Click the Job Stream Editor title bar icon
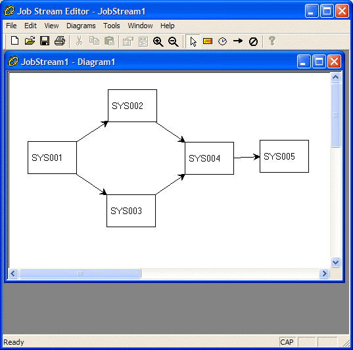This screenshot has height=350, width=353. click(x=9, y=11)
